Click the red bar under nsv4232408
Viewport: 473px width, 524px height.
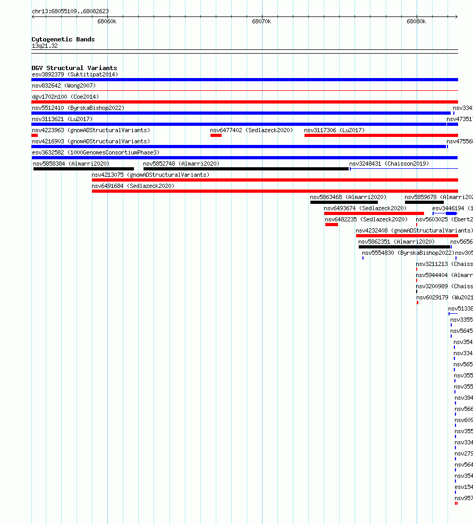407,236
